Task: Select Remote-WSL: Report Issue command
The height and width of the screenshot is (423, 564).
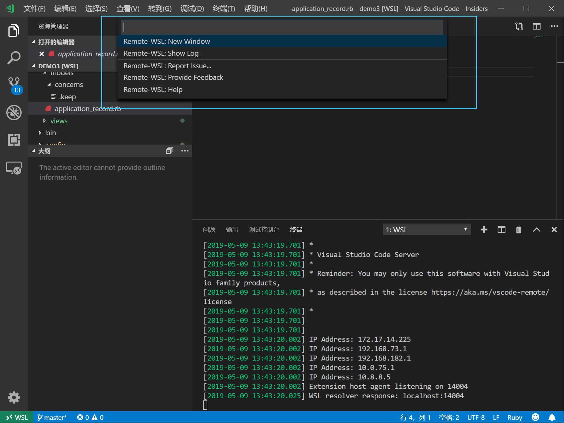Action: point(282,66)
